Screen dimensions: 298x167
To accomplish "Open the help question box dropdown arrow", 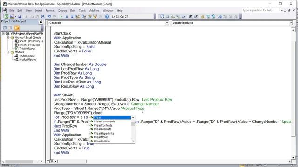I will [282, 10].
